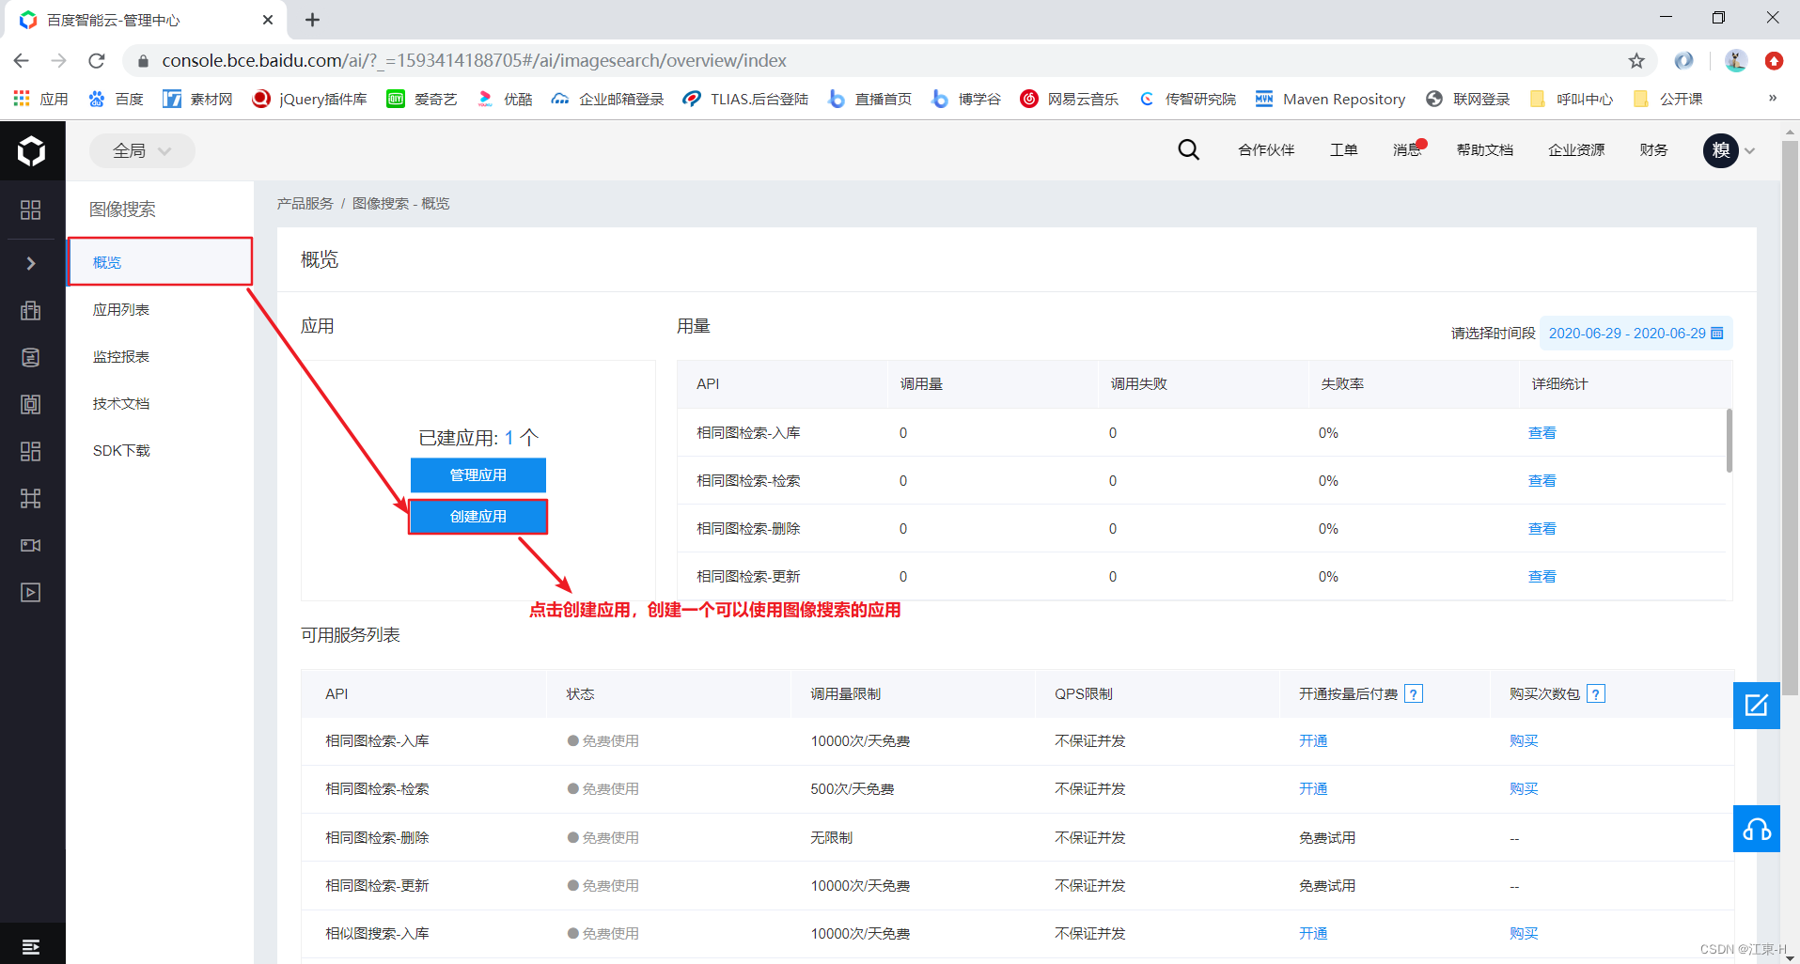This screenshot has width=1800, height=964.
Task: Expand the account dropdown arrow
Action: [x=1749, y=150]
